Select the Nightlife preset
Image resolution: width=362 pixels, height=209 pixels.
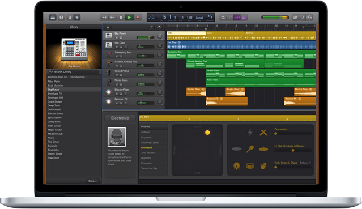click(146, 158)
